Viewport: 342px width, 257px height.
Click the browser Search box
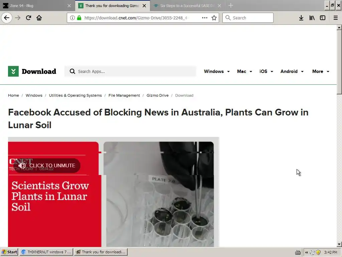pos(248,18)
